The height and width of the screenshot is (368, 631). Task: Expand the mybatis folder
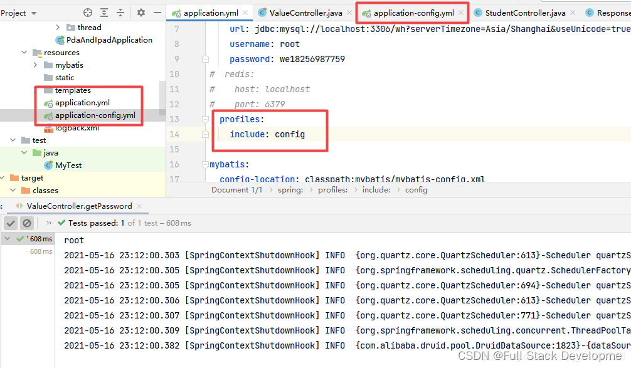click(35, 65)
